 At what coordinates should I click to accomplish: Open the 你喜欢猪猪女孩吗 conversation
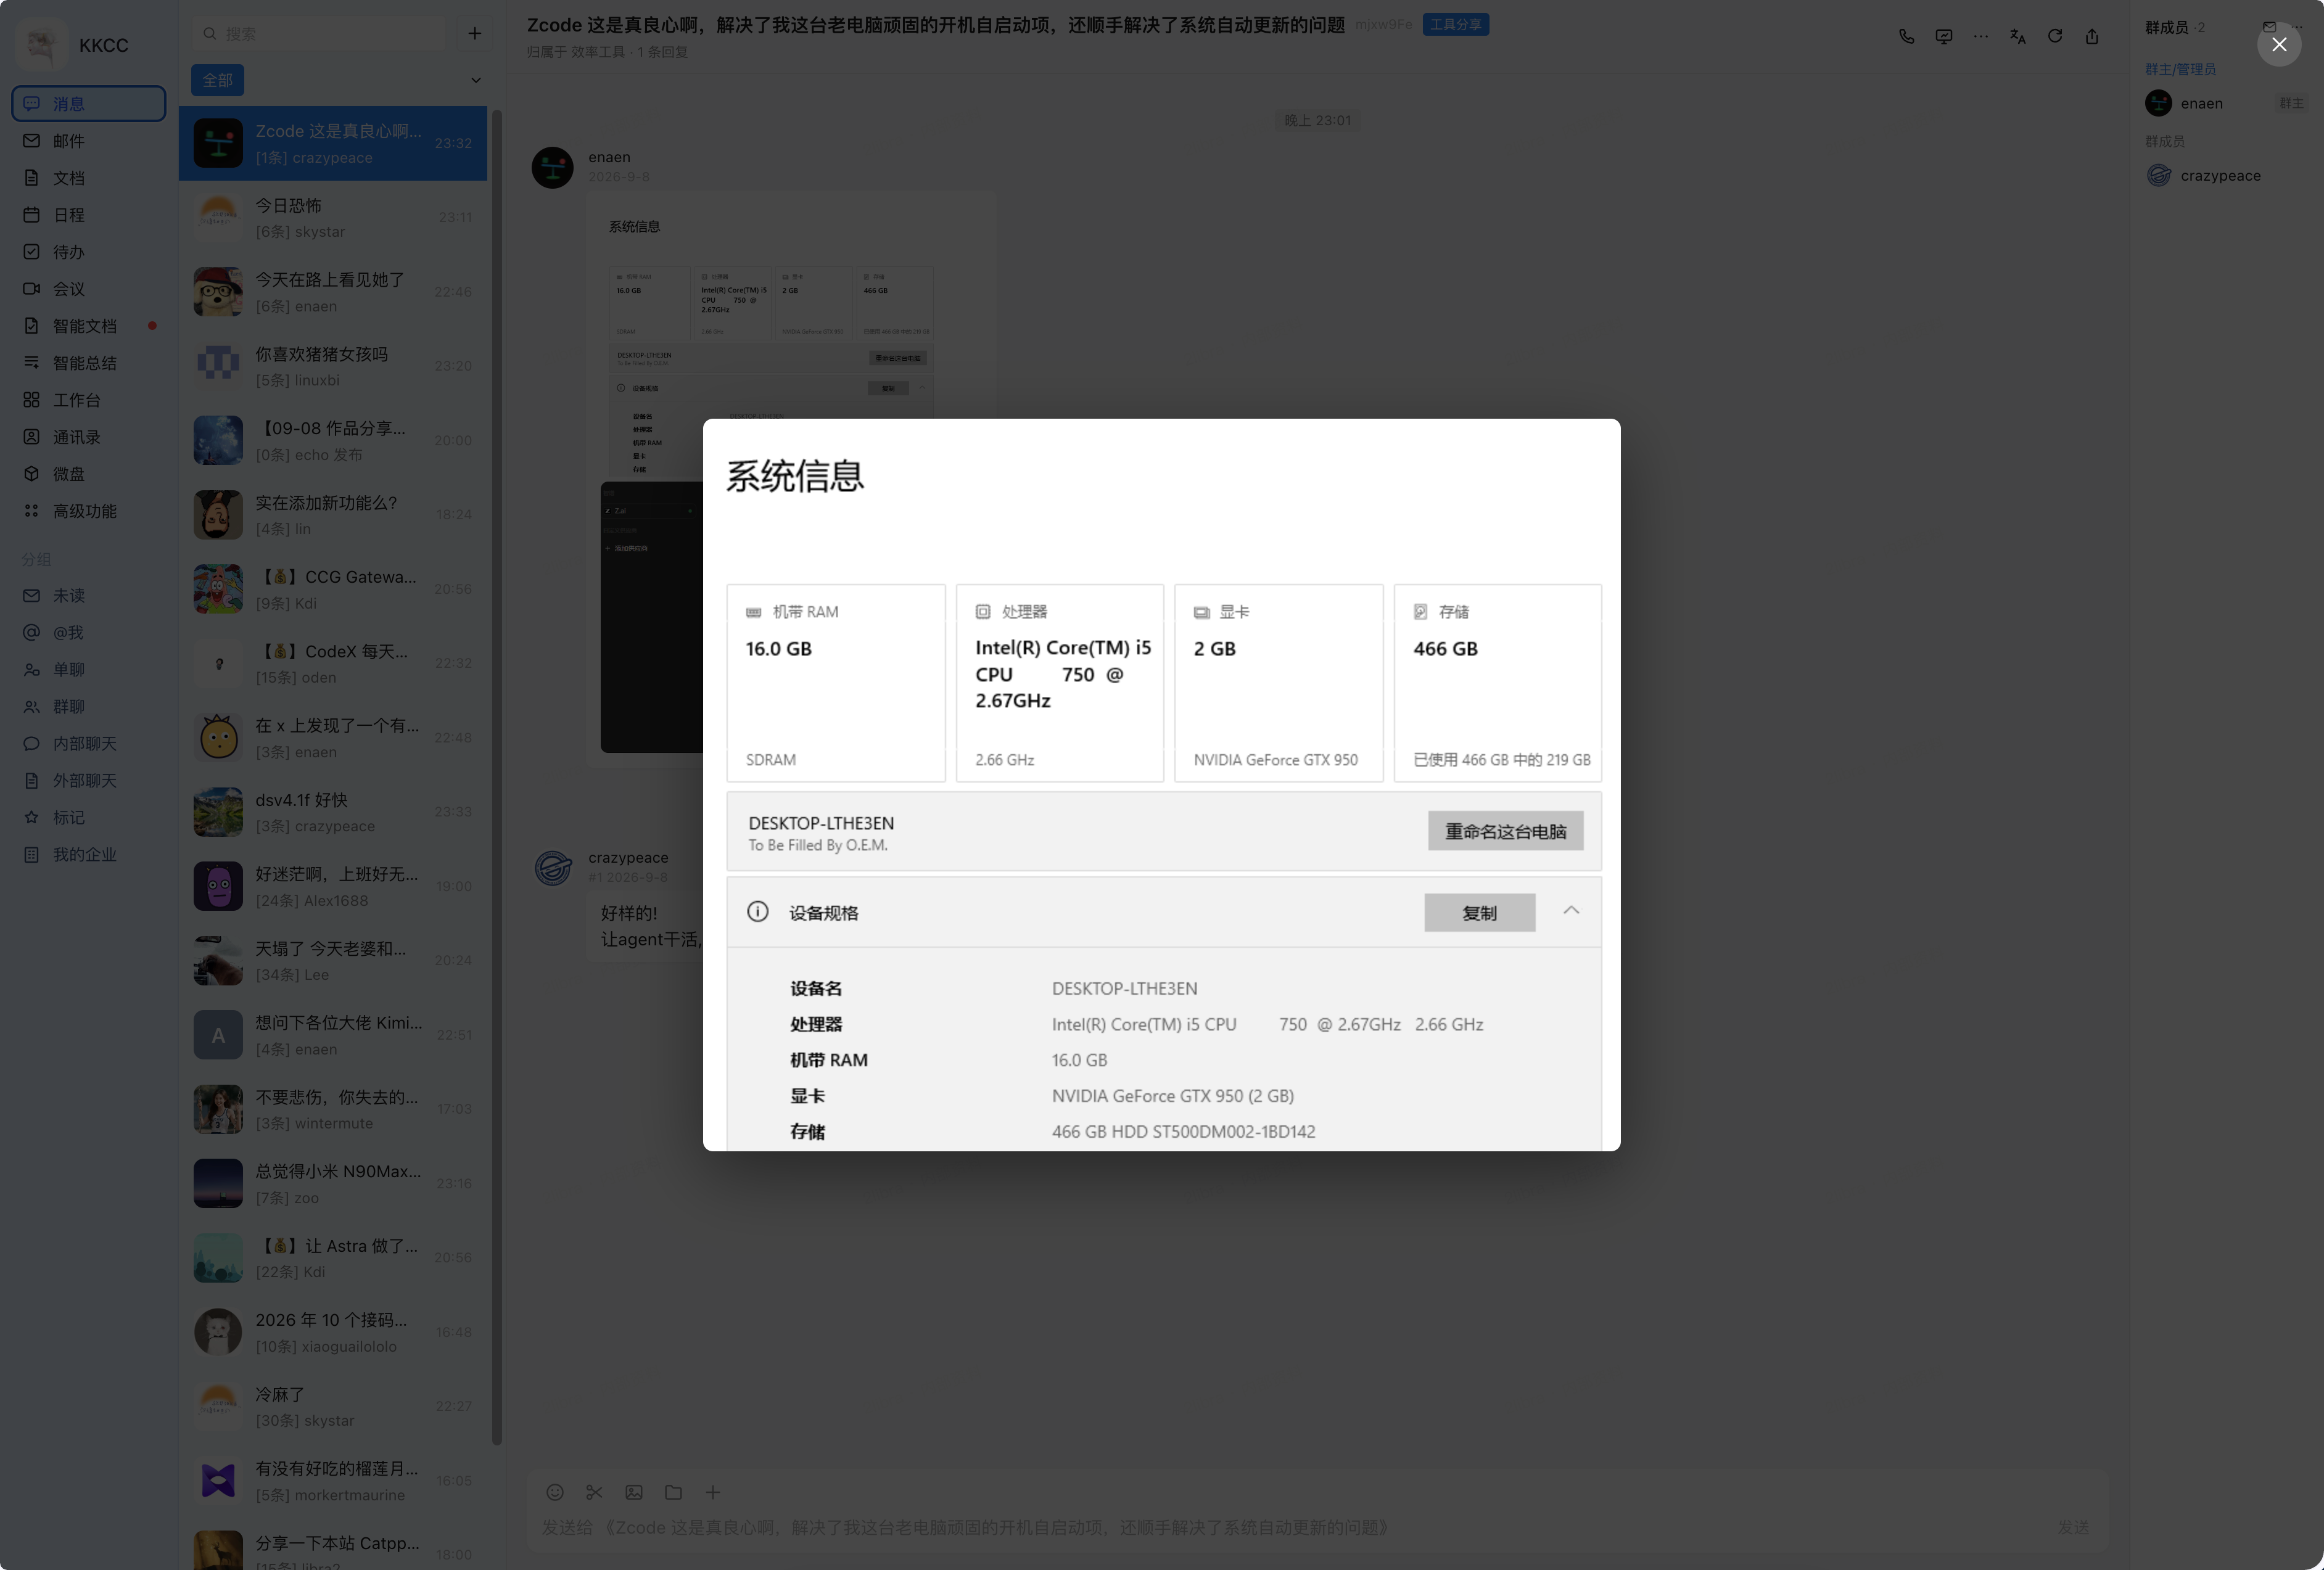tap(333, 366)
